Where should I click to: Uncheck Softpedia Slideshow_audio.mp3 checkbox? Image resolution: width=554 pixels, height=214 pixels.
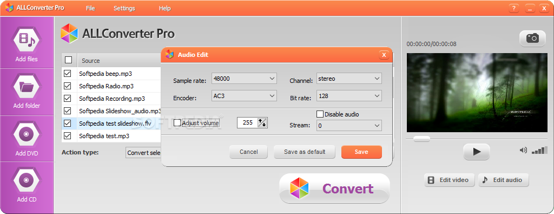click(x=67, y=111)
